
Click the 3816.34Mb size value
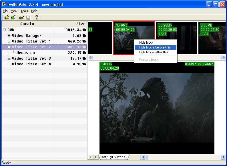[x=75, y=30]
